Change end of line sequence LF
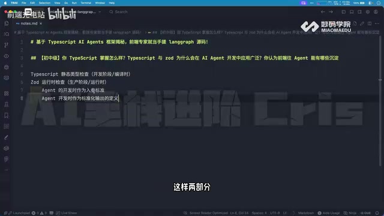This screenshot has width=384, height=216. tap(285, 213)
